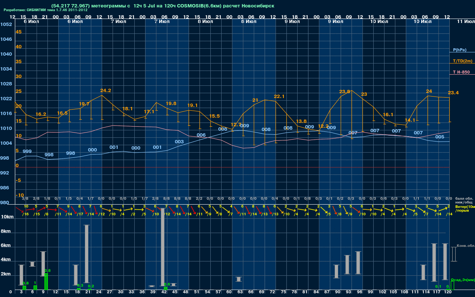Click the 005 pressure value label

click(440, 137)
